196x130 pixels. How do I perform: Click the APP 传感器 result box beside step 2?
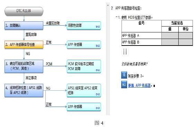(84, 45)
